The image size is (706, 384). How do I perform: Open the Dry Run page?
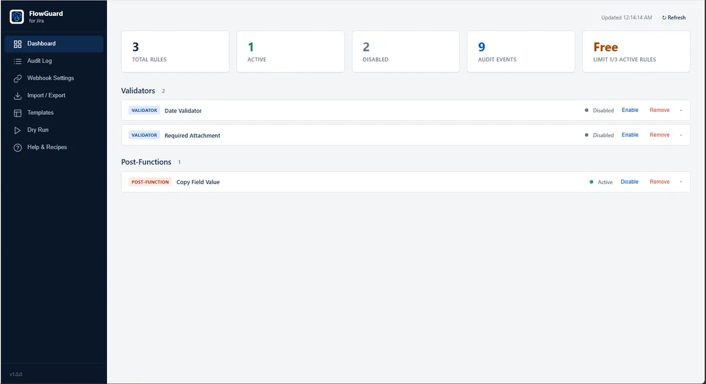tap(54, 130)
